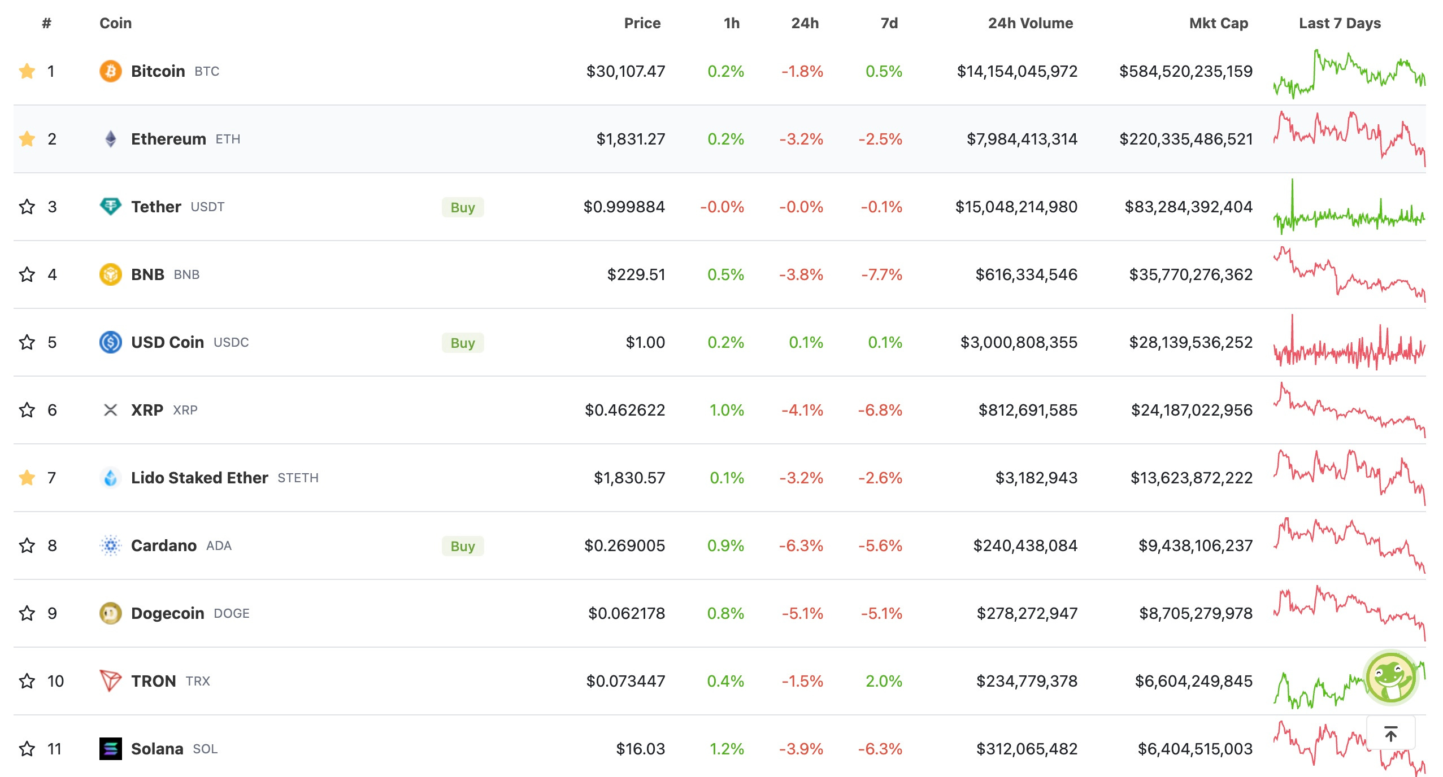1443x777 pixels.
Task: Click the TRON logo icon
Action: point(111,681)
